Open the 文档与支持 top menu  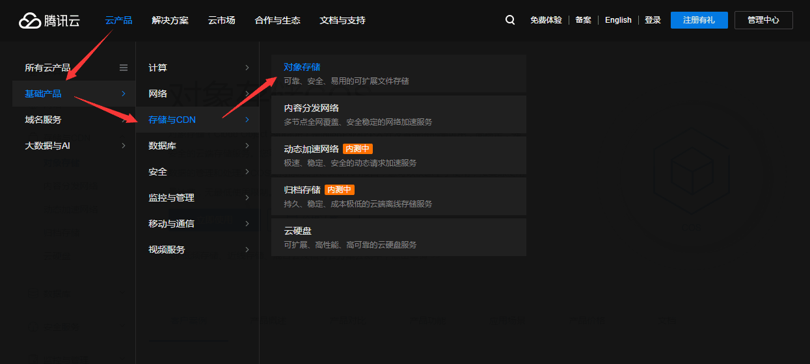[343, 20]
